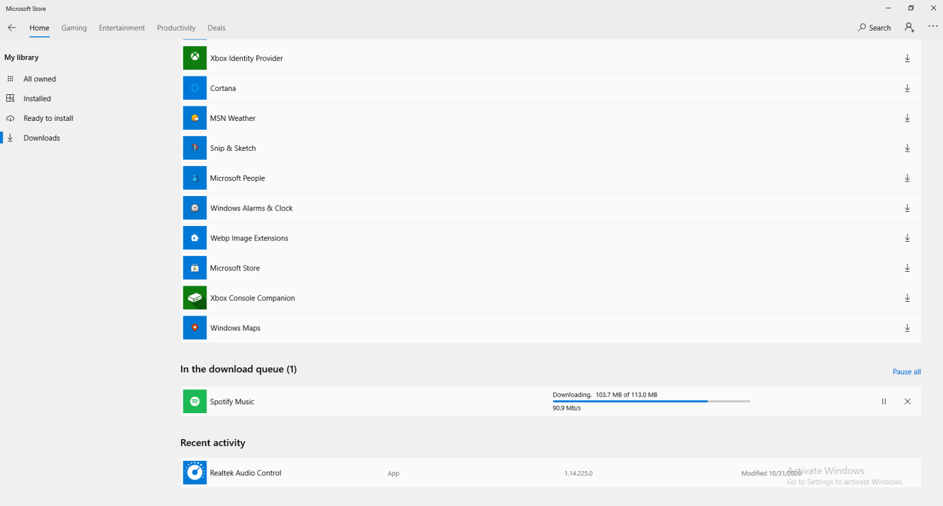Switch to the Gaming tab
This screenshot has height=506, width=943.
[x=74, y=28]
